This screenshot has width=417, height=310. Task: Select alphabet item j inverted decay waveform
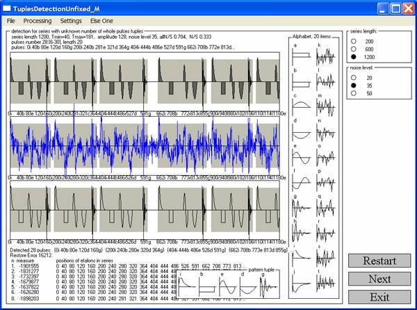[302, 284]
